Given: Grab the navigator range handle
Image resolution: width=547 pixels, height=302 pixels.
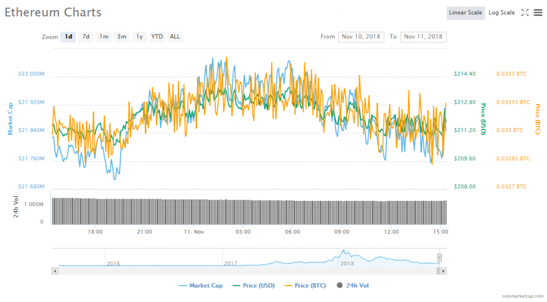Looking at the screenshot, I should (439, 257).
